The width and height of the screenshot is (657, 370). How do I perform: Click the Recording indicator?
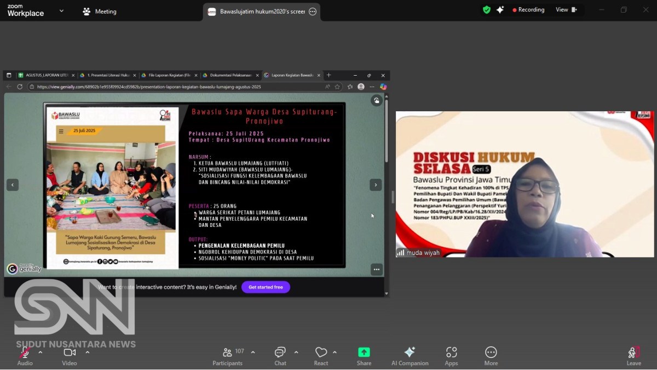point(528,10)
